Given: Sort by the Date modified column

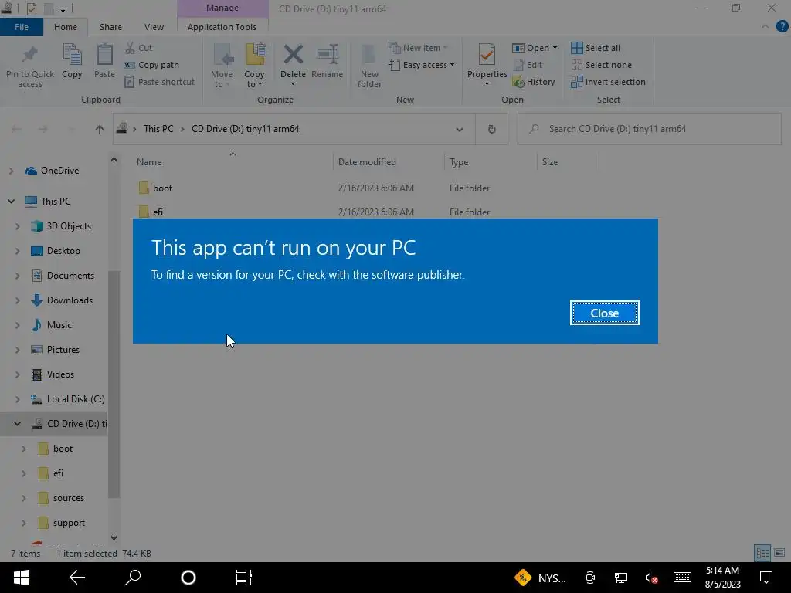Looking at the screenshot, I should tap(389, 162).
